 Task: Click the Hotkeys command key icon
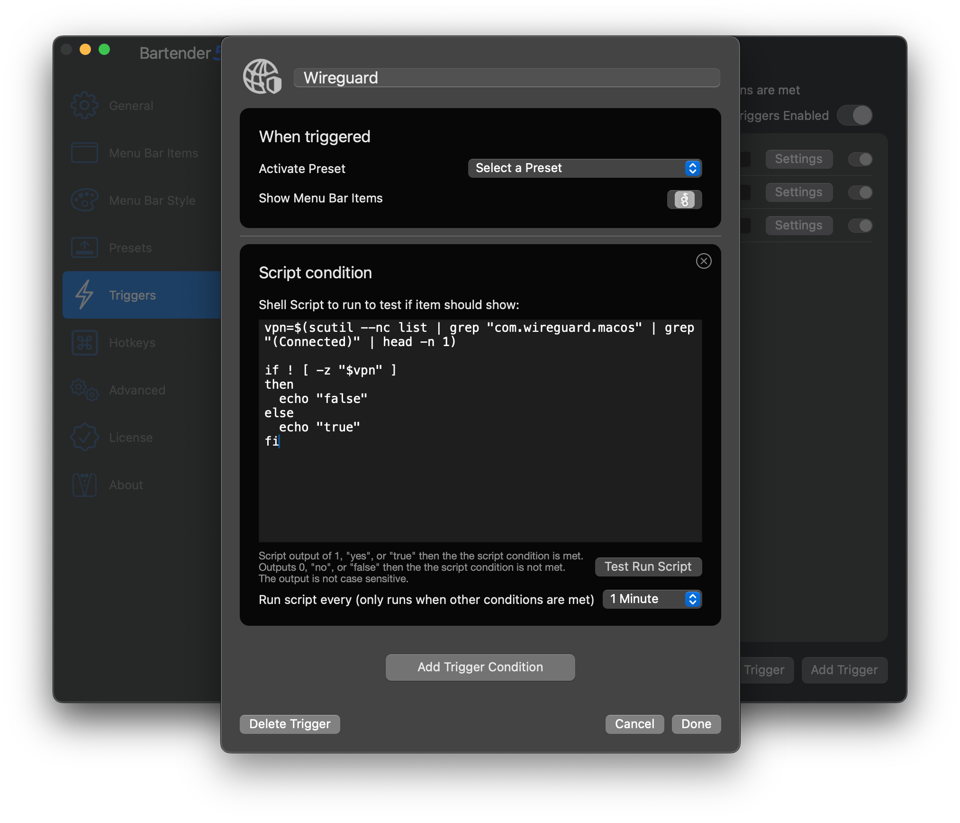[x=84, y=342]
